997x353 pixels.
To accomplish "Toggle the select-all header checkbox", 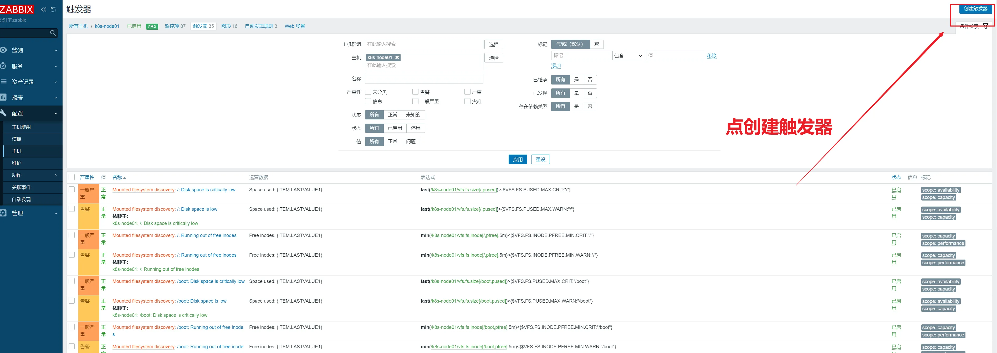I will pyautogui.click(x=71, y=177).
